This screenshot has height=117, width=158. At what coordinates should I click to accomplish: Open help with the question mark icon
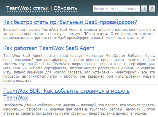click(152, 9)
